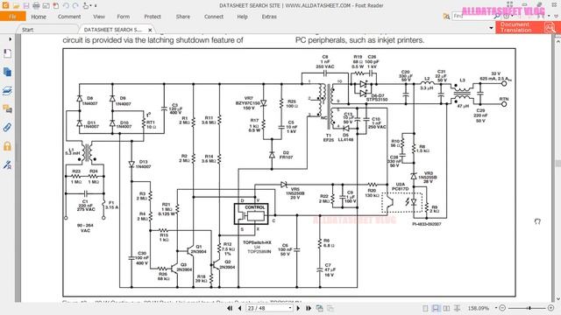561x315 pixels.
Task: Open the Form ribbon tab
Action: click(x=123, y=17)
